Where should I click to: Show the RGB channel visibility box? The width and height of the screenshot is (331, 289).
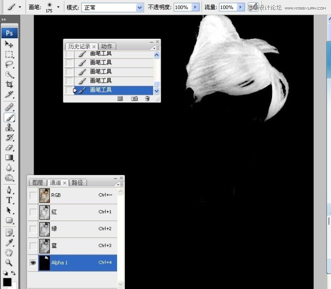33,195
